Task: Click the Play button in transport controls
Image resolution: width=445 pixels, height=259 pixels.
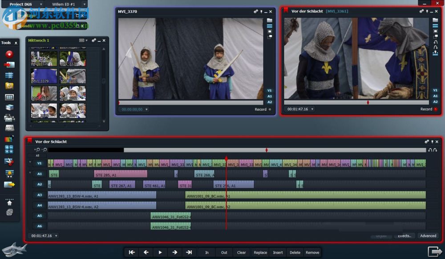Action: 160,252
